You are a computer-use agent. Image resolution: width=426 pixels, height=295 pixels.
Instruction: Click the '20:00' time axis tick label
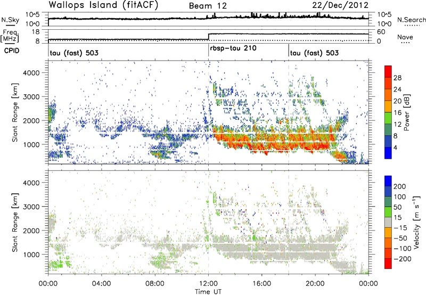tap(315, 284)
